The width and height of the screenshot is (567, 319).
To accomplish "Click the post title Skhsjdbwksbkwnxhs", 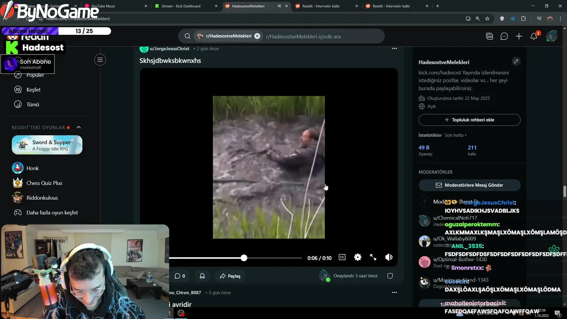I will tap(170, 61).
